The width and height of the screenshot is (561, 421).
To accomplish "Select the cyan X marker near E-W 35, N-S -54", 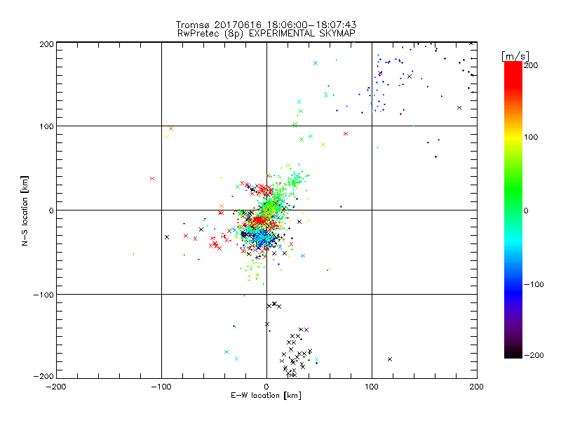I will (303, 255).
